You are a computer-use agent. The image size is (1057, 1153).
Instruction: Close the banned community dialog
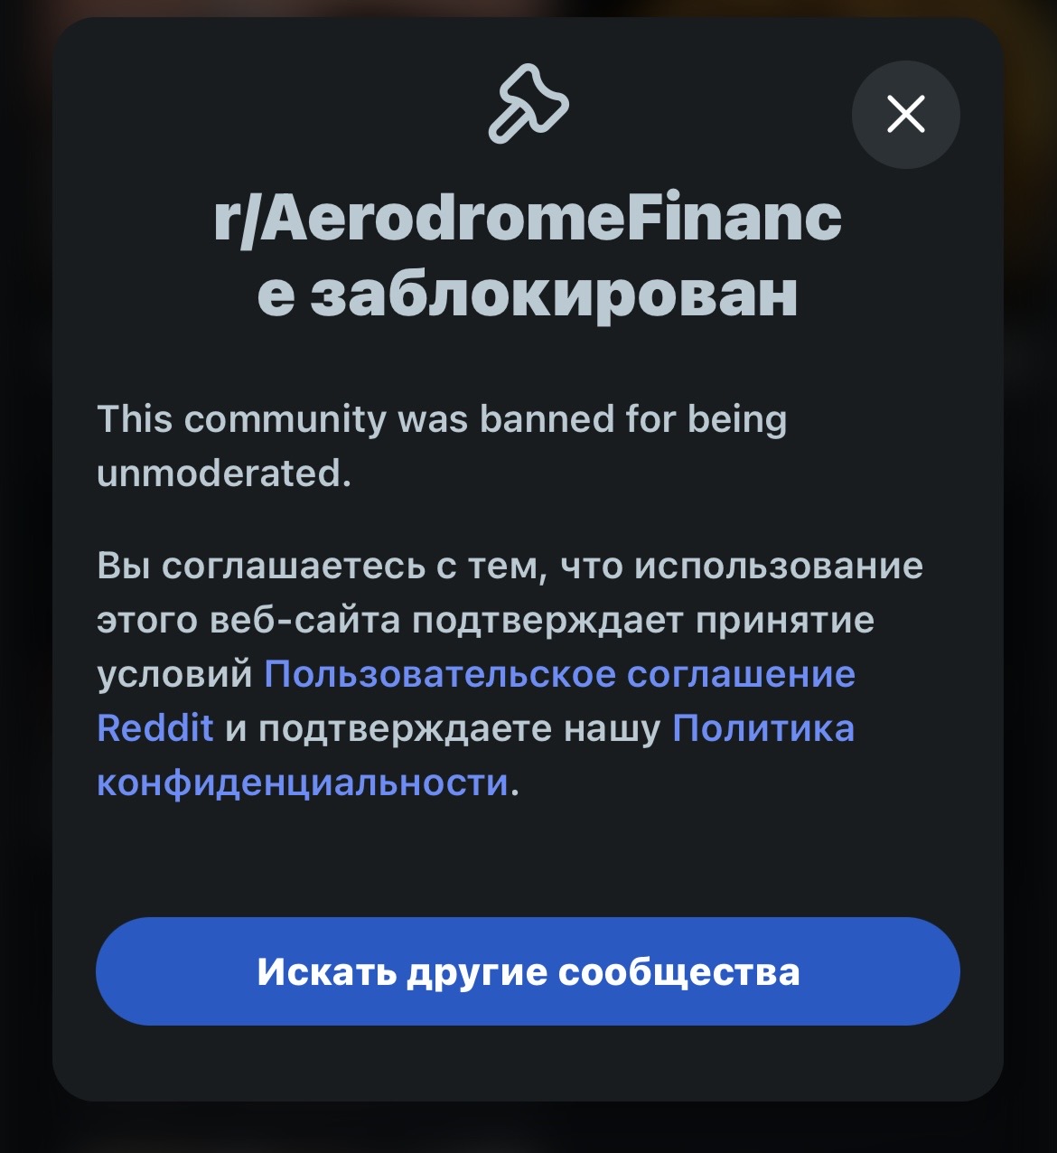click(x=905, y=115)
